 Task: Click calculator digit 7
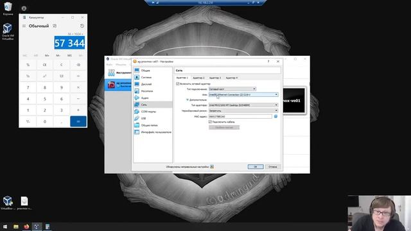tap(28, 87)
